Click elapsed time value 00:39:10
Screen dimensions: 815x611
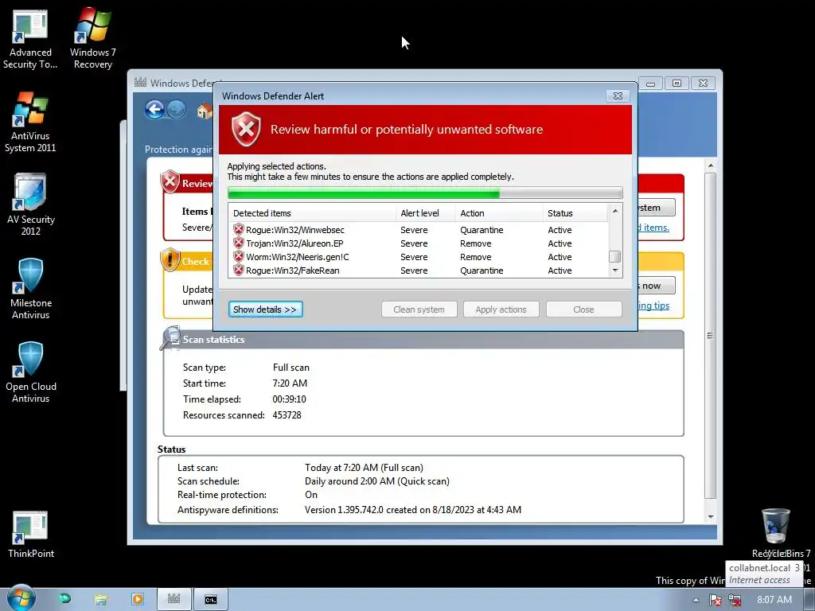click(x=289, y=399)
